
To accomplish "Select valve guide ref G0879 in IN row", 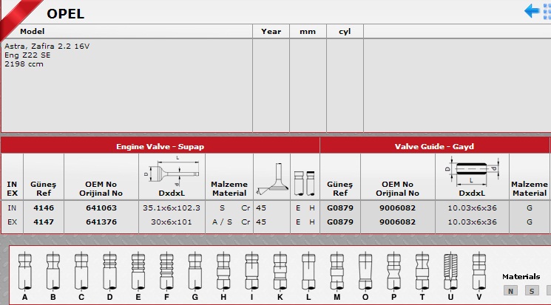I will point(339,208).
